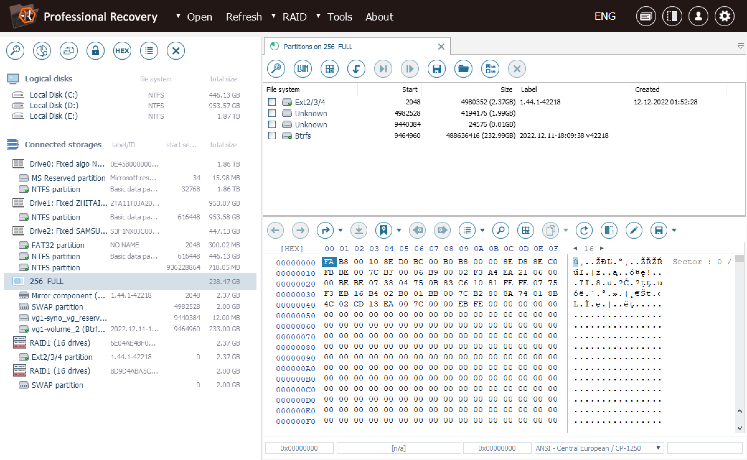The height and width of the screenshot is (460, 747).
Task: Click the back arrow in hex viewer toolbar
Action: [x=275, y=230]
